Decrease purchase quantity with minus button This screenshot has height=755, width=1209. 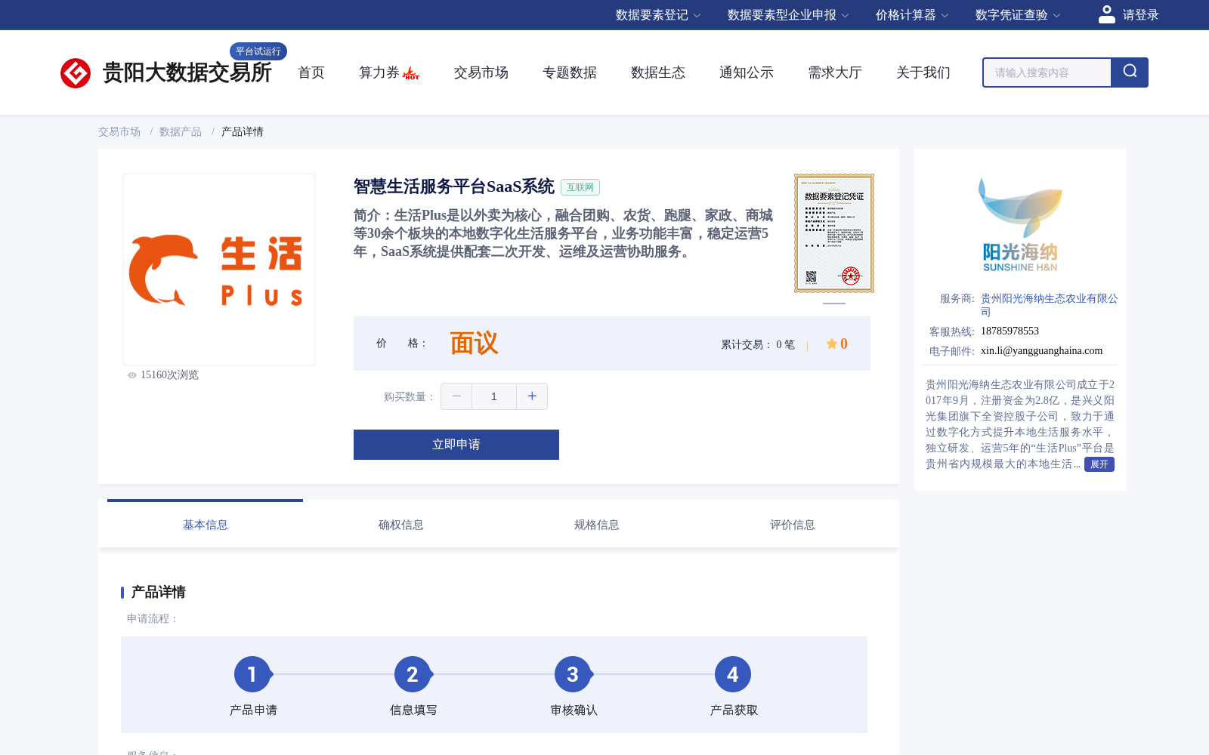pos(456,396)
